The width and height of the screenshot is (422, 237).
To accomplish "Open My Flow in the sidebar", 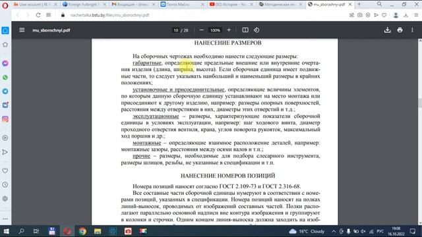I will (5, 152).
